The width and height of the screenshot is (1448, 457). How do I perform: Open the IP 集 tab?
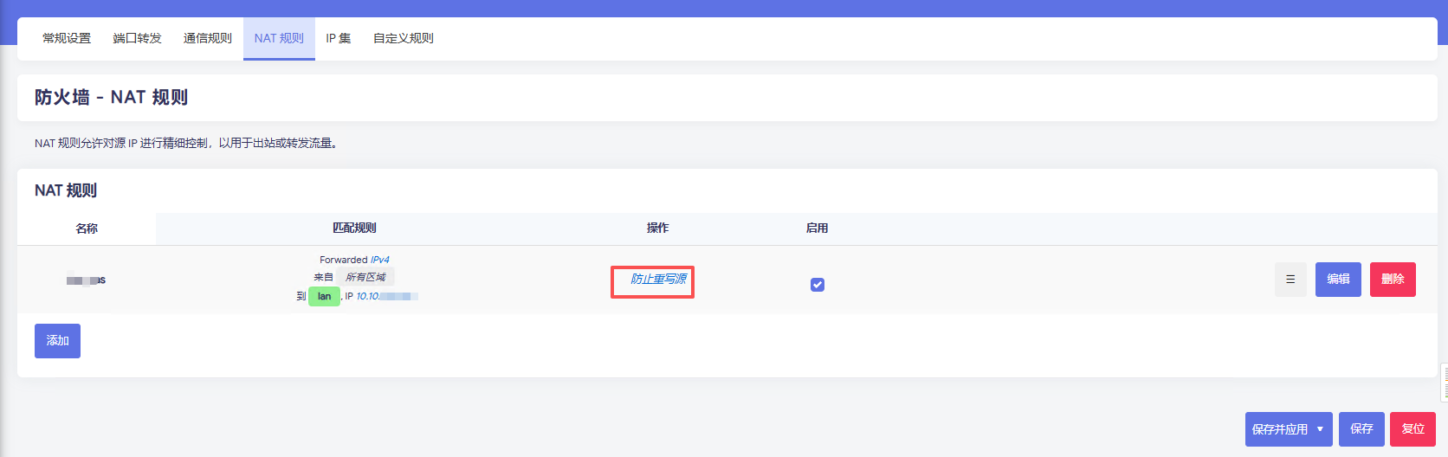point(338,38)
